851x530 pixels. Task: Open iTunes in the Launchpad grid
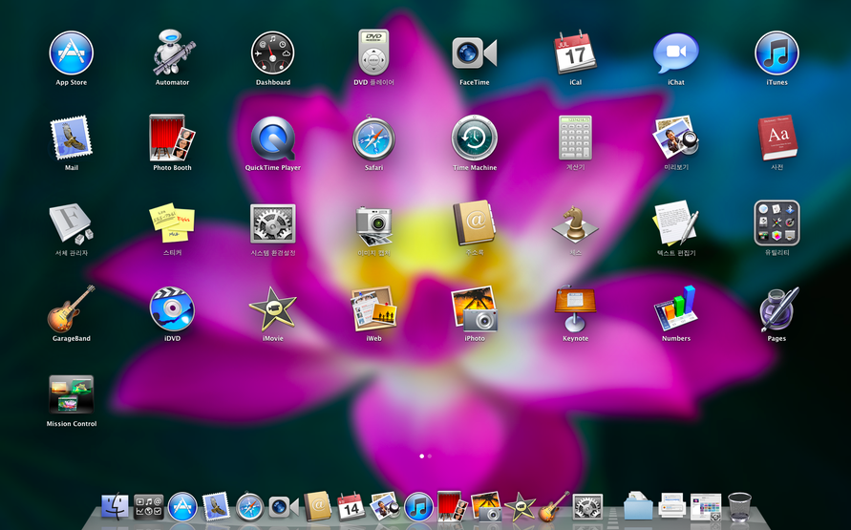[x=777, y=53]
